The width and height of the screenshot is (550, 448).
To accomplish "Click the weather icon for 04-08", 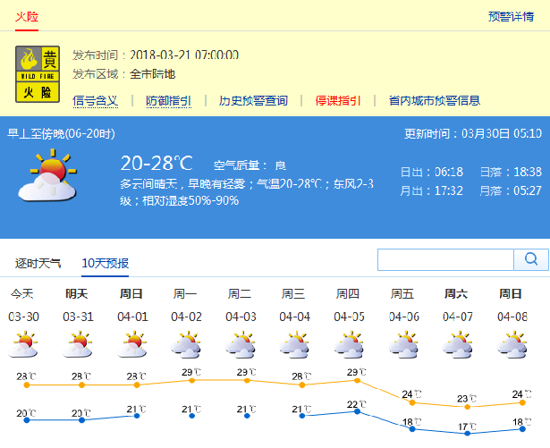I will point(511,345).
